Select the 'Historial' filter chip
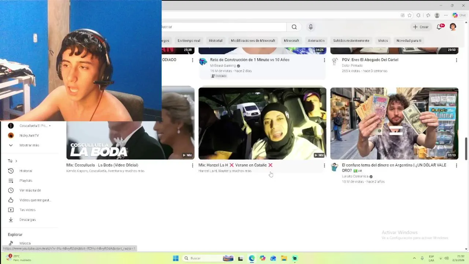469x264 pixels. click(215, 41)
